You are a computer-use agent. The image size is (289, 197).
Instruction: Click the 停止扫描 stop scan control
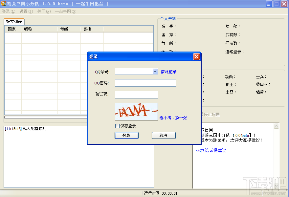point(212,114)
